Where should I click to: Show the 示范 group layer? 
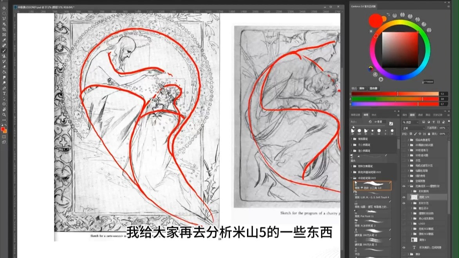pos(404,161)
